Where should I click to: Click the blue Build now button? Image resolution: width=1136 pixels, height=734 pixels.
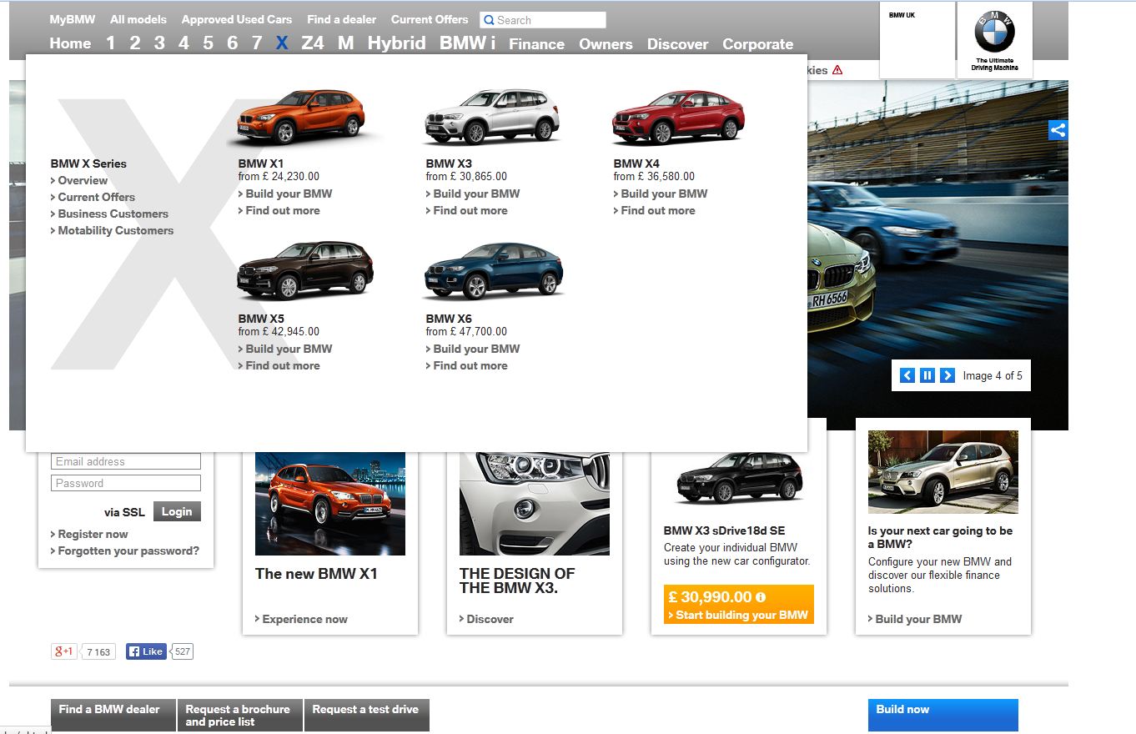943,715
